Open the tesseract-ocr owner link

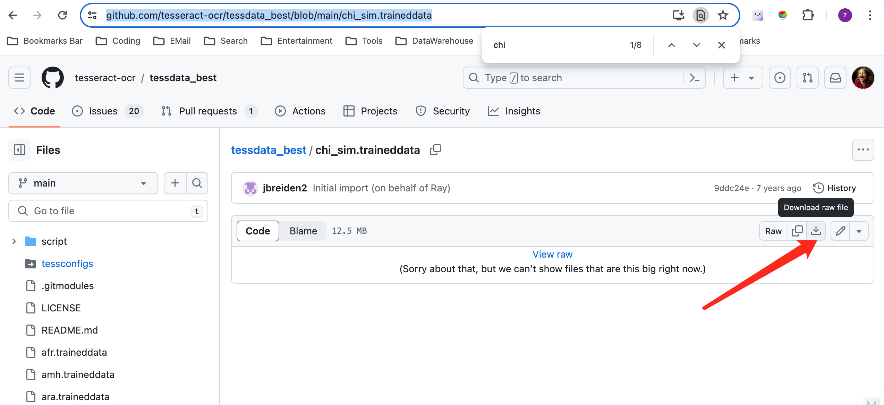(105, 78)
